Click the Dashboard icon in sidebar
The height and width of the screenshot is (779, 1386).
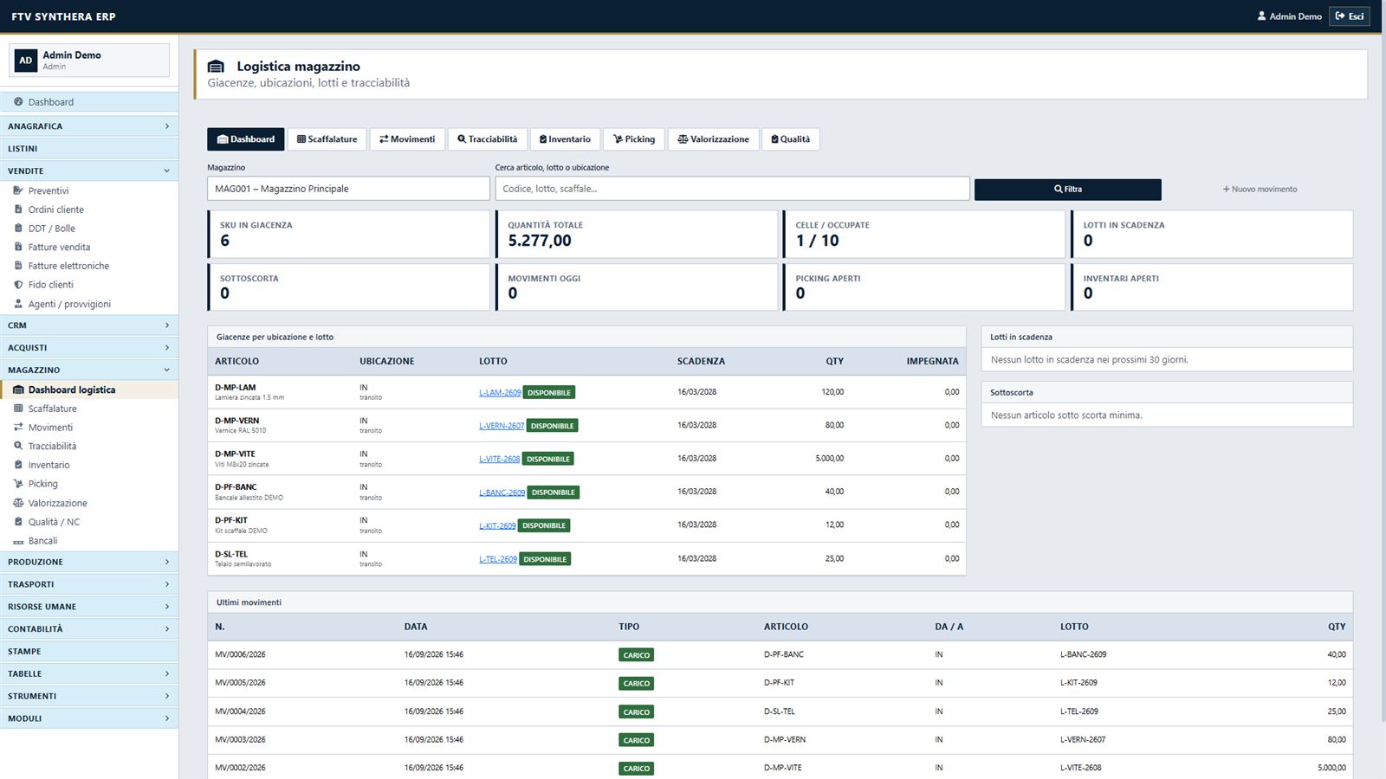click(18, 102)
